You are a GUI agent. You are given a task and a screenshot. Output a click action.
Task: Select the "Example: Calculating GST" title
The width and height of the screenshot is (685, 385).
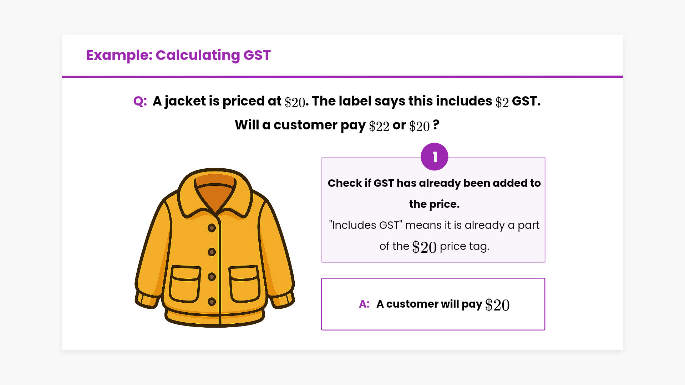point(178,55)
